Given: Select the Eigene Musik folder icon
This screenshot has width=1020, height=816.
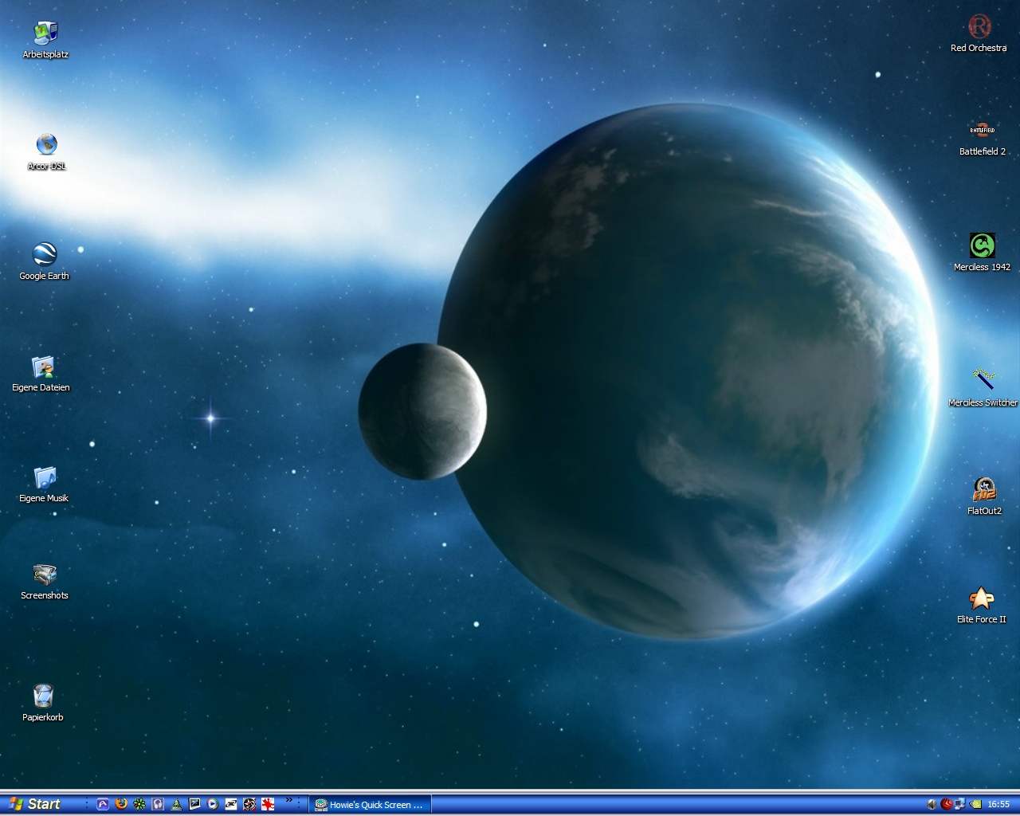Looking at the screenshot, I should tap(45, 484).
